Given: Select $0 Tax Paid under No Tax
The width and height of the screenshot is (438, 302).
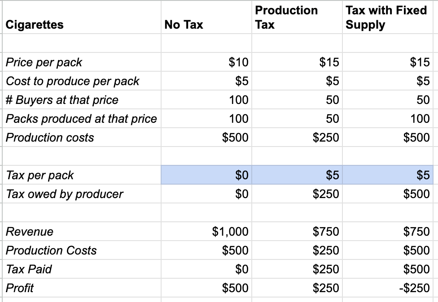Looking at the screenshot, I should click(206, 269).
